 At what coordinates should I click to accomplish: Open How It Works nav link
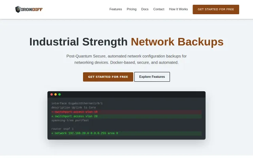tap(178, 9)
